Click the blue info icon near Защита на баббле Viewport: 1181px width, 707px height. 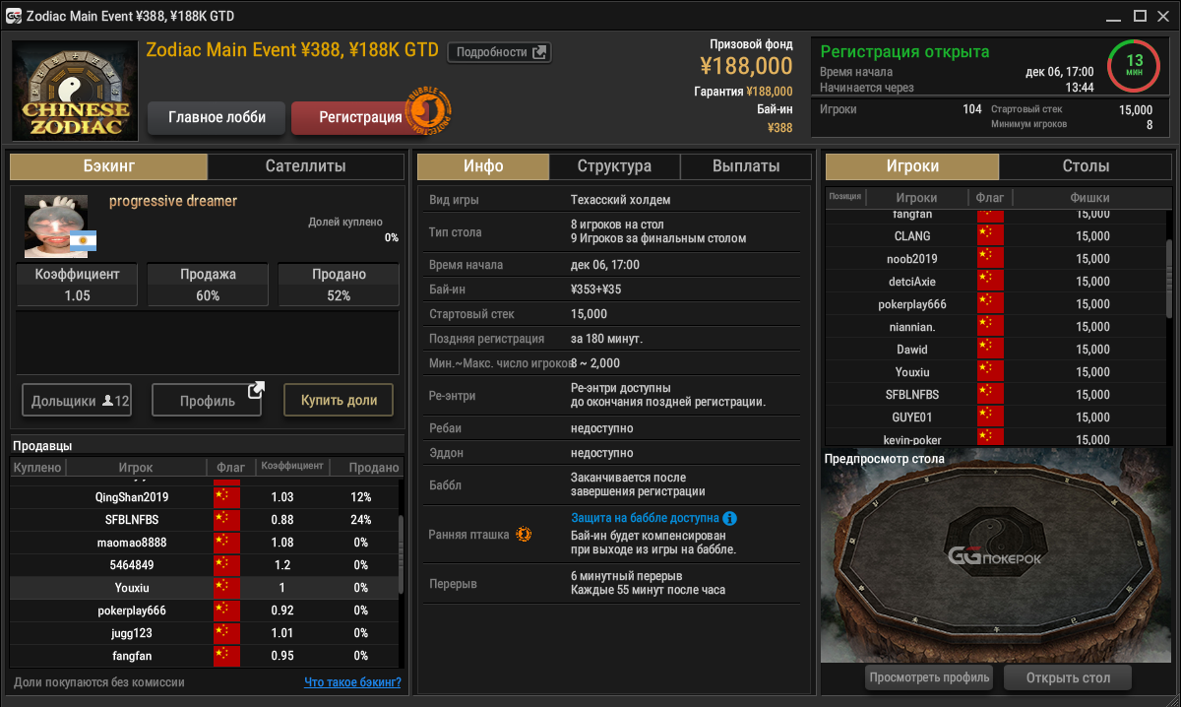coord(729,518)
